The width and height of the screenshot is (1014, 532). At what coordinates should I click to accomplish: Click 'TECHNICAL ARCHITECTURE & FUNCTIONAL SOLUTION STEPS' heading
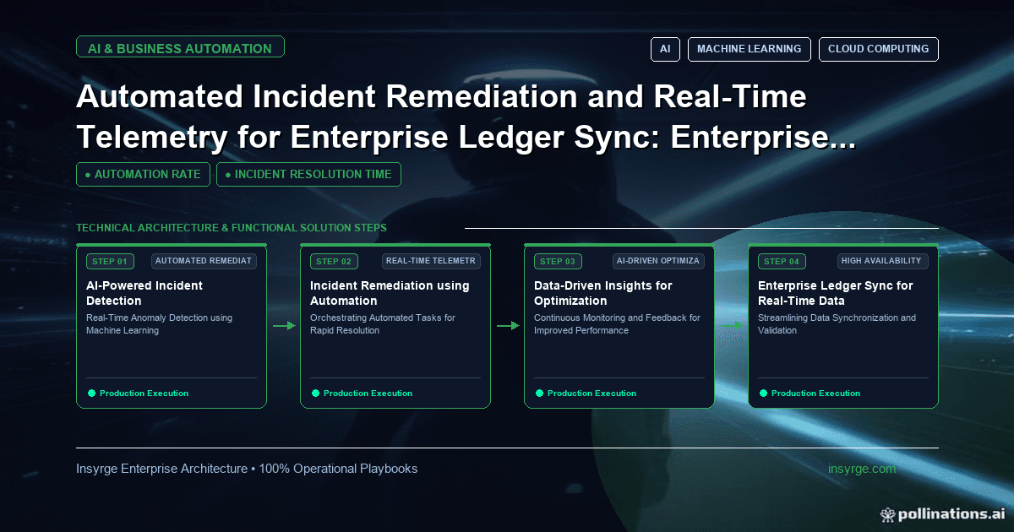pos(232,228)
